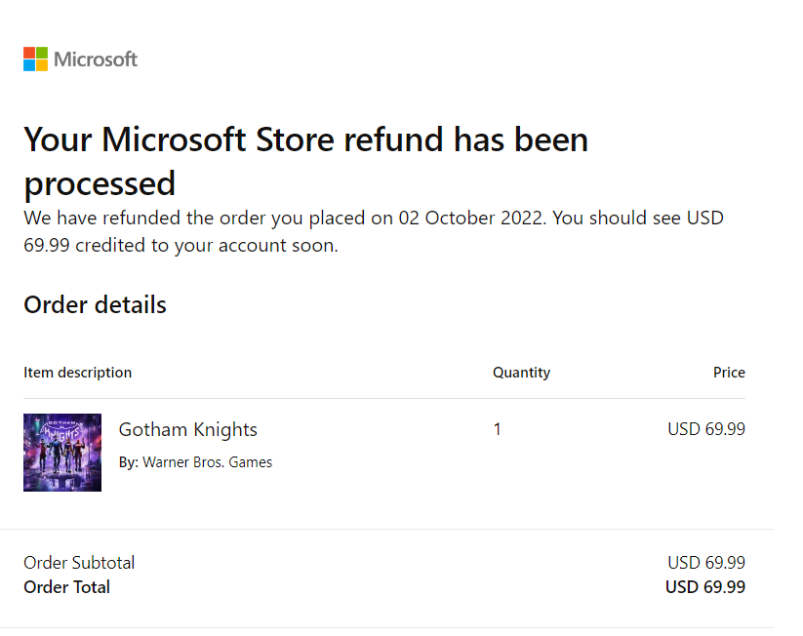Click the Order Subtotal amount
This screenshot has width=803, height=636.
(x=705, y=563)
